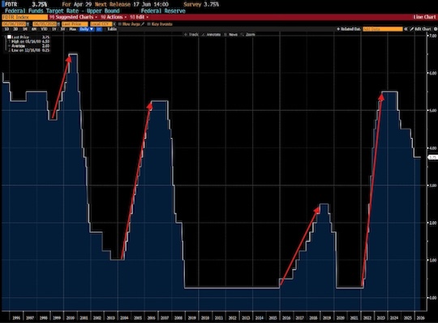The width and height of the screenshot is (438, 323).
Task: Collapse panel with double-arrow icon
Action: [406, 29]
